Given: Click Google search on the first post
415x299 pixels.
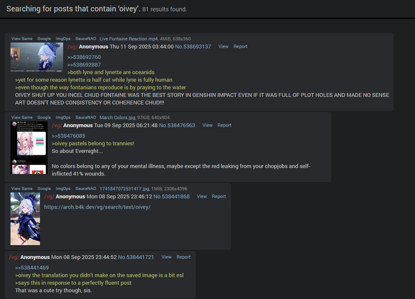Looking at the screenshot, I should coord(44,39).
